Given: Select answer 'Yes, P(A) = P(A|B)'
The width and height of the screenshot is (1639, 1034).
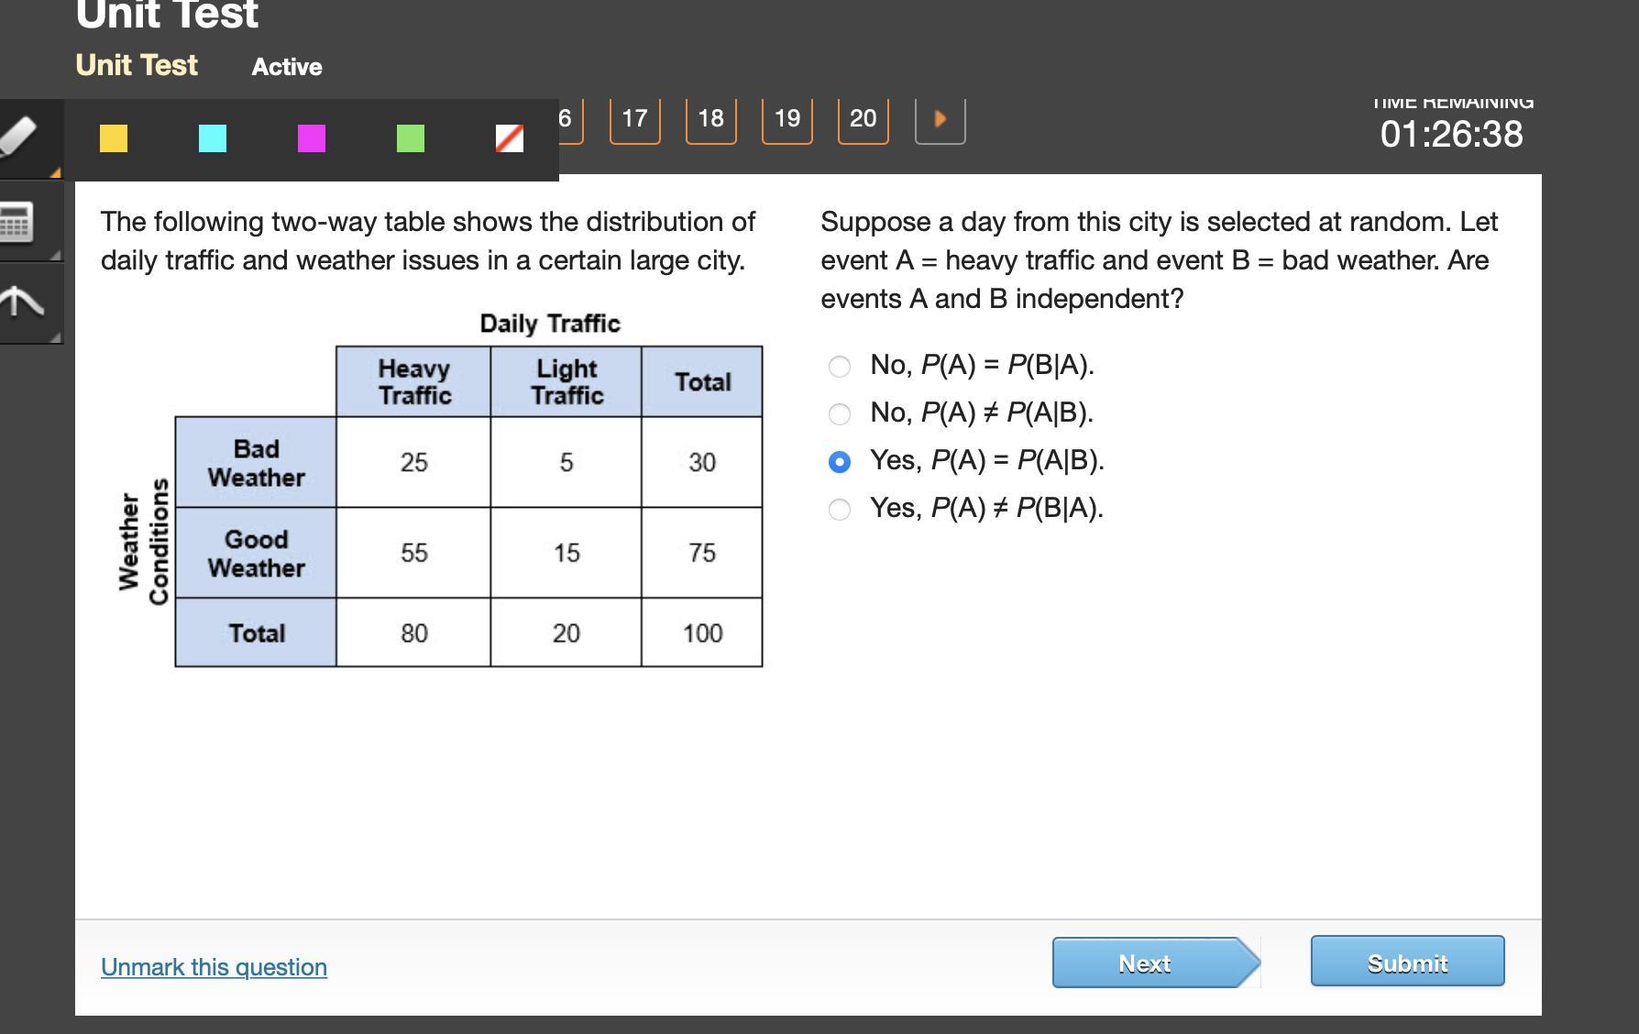Looking at the screenshot, I should (x=839, y=462).
